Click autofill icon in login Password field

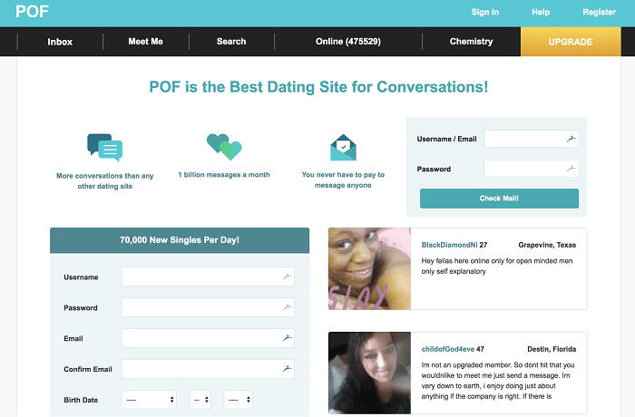571,169
